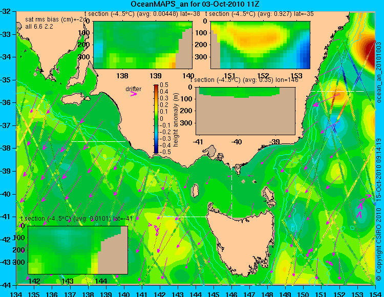Image resolution: width=384 pixels, height=297 pixels.
Task: Click the 0.2 colour bar value
Action: pos(164,105)
